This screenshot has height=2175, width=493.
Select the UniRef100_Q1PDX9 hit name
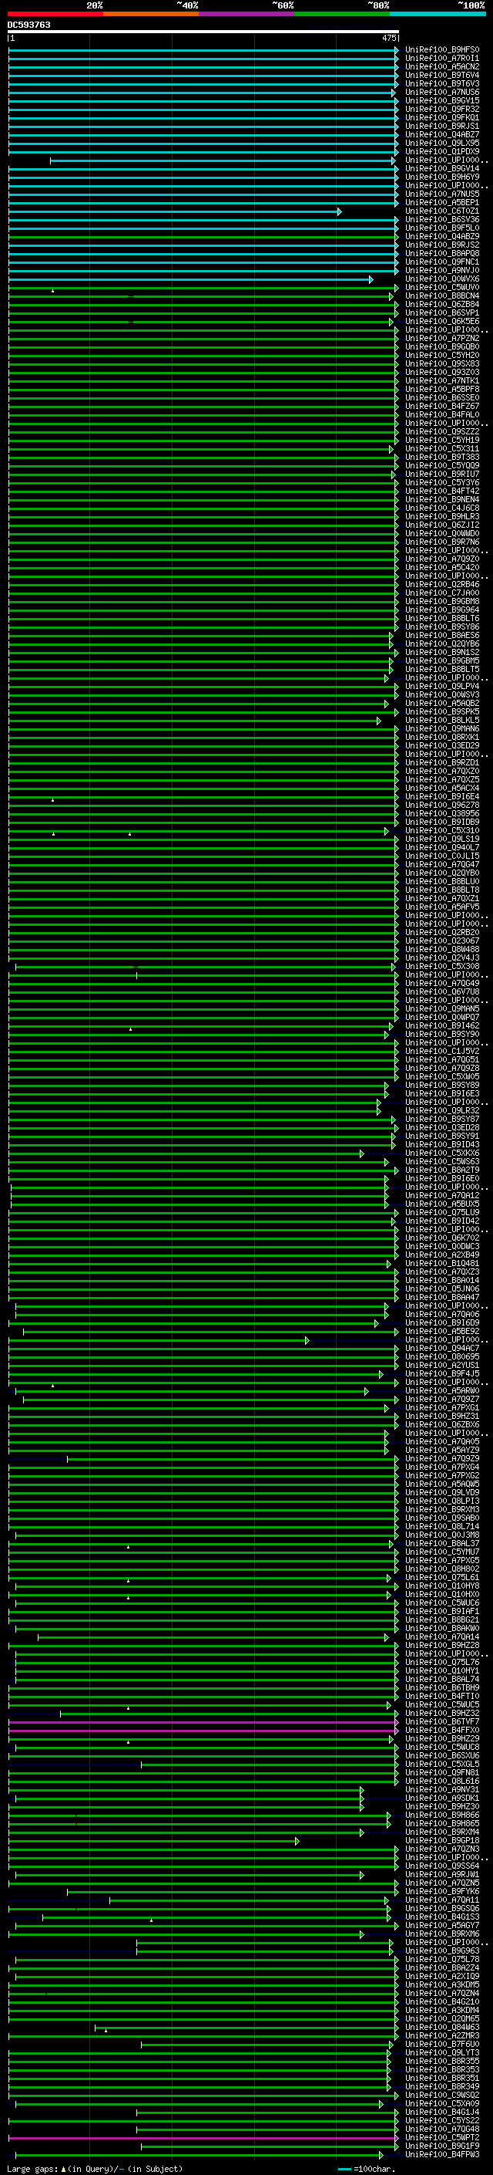click(x=441, y=152)
